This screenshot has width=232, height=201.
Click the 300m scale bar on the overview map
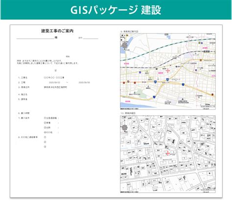[207, 104]
